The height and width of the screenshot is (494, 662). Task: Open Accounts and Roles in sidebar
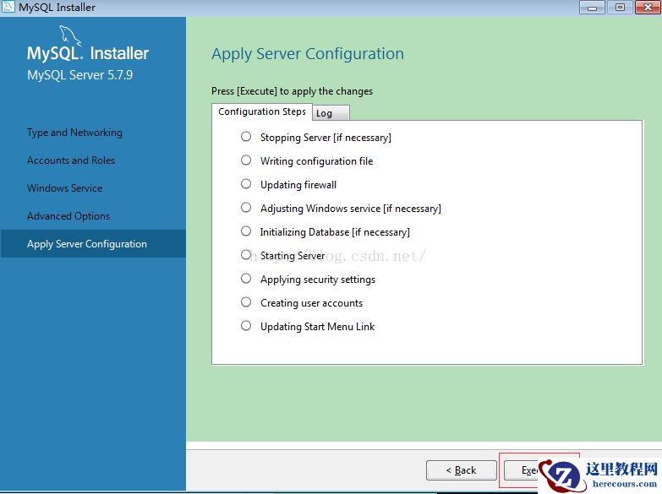point(71,160)
